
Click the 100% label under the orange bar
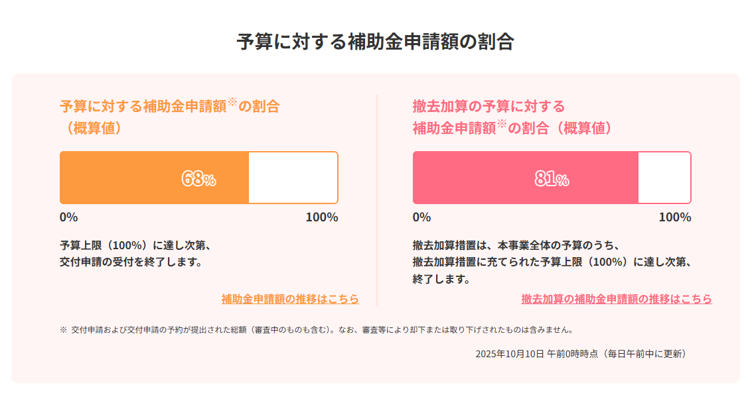coord(322,217)
